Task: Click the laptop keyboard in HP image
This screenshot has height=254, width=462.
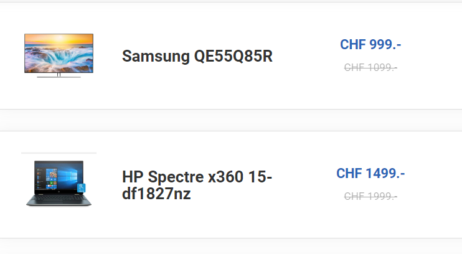Action: point(59,199)
